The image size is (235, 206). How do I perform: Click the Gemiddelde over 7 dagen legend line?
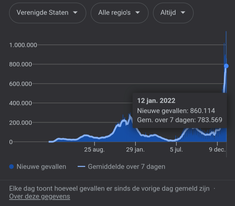tap(81, 166)
